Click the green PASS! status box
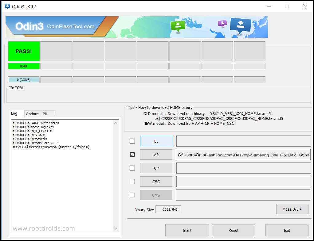Screen dimensions: 314x241 [24, 51]
